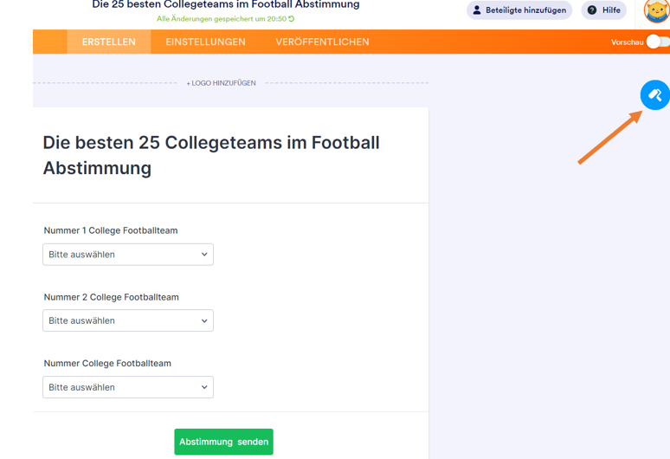This screenshot has width=670, height=459.
Task: Click the Nummer College Footballteam label
Action: [x=106, y=364]
